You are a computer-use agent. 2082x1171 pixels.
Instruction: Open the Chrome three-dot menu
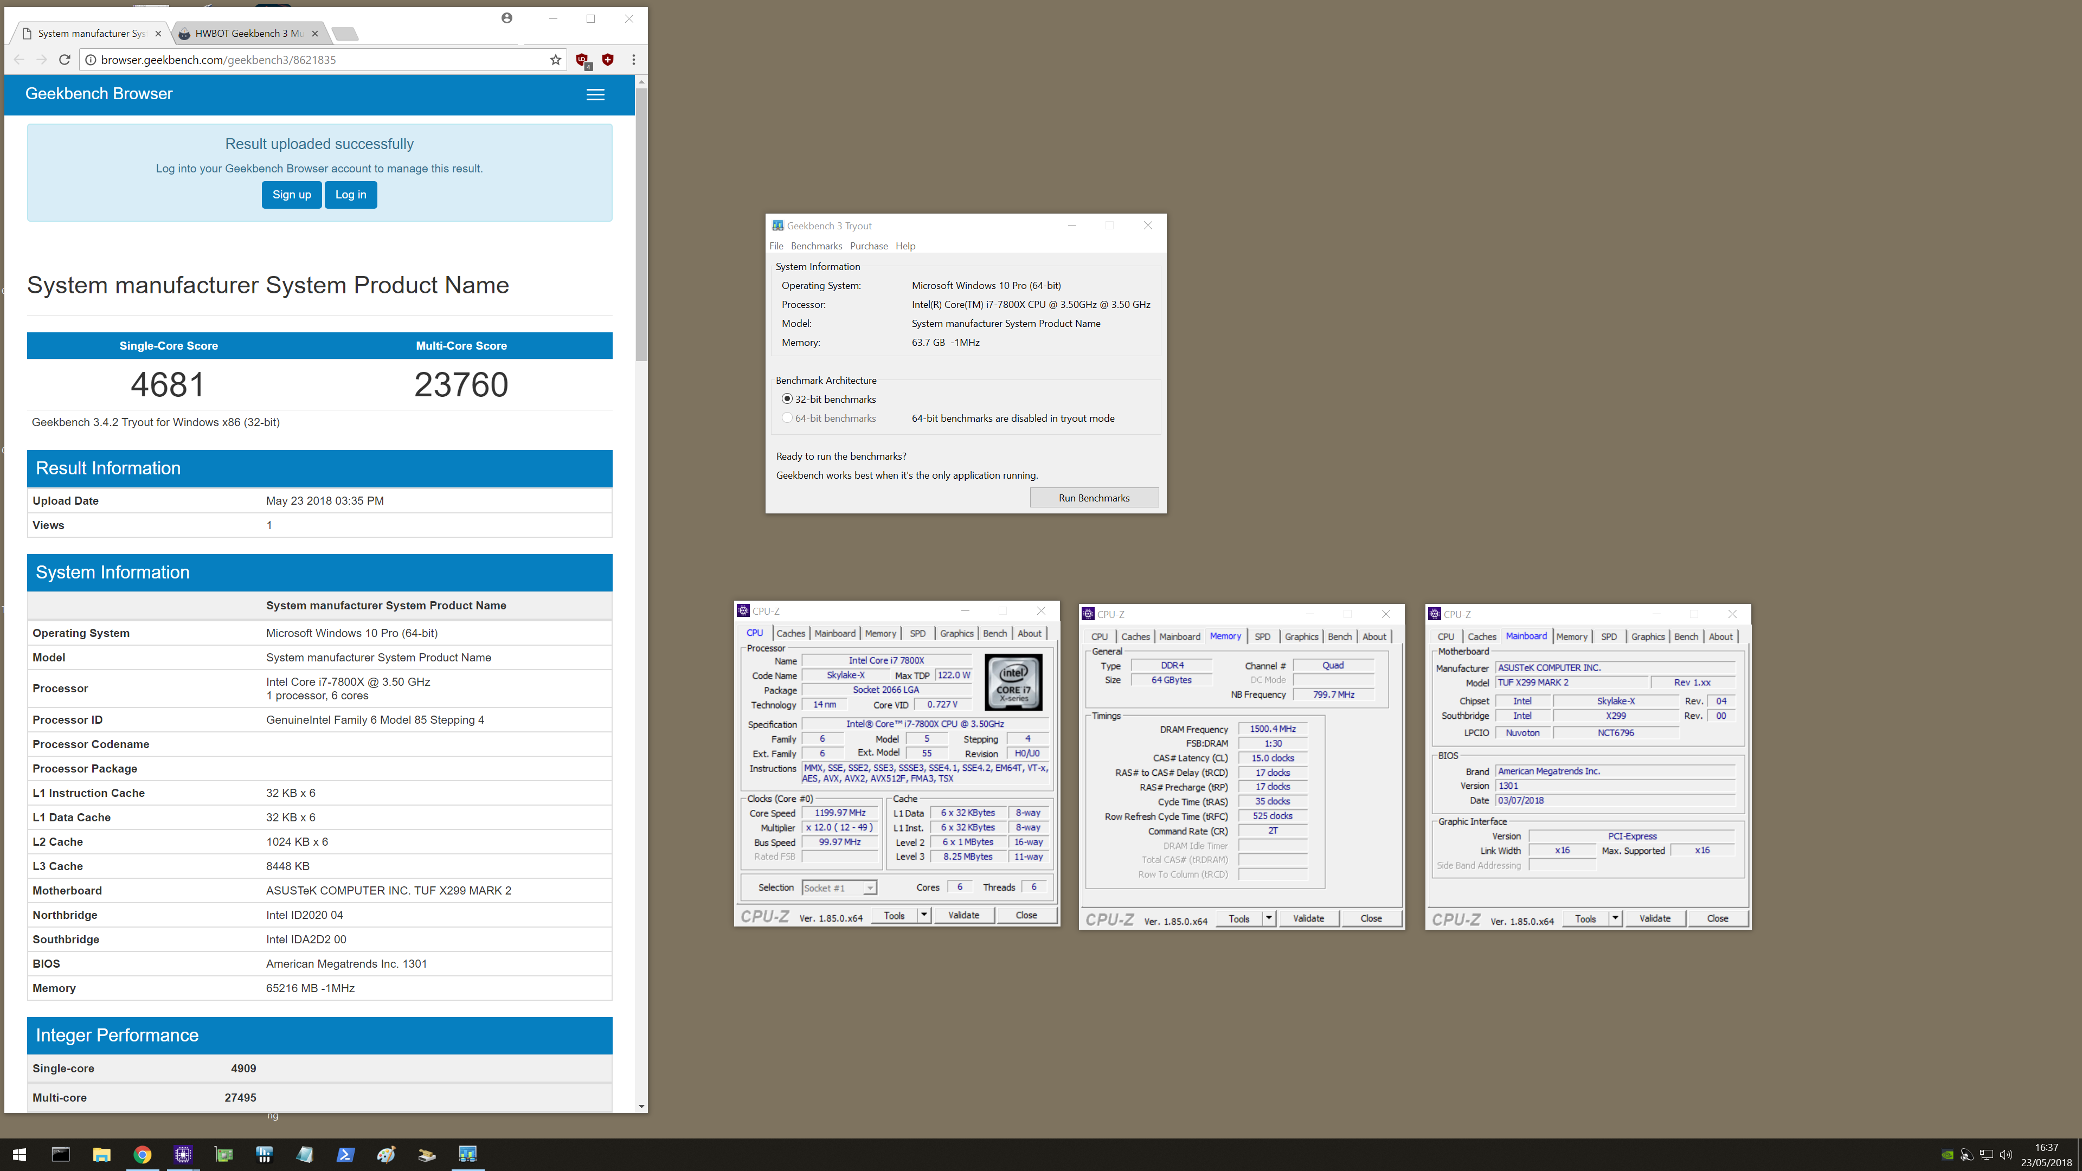point(634,60)
